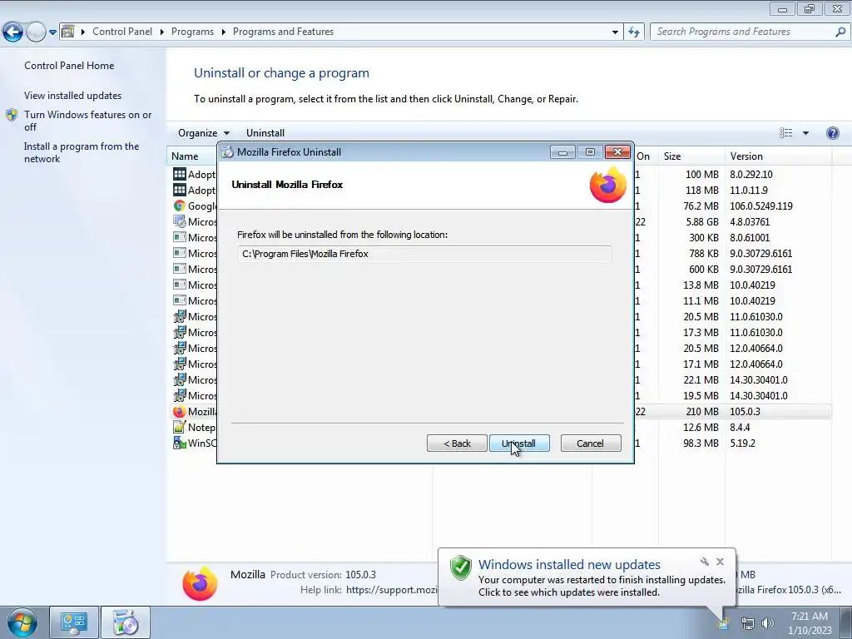Click the green shield update icon
Viewport: 852px width, 639px height.
(461, 567)
